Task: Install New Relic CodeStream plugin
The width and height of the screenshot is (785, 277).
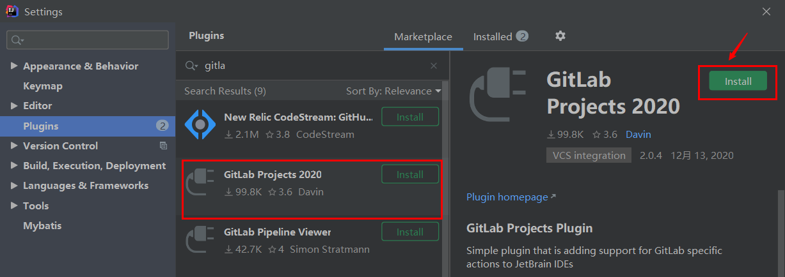Action: (410, 117)
